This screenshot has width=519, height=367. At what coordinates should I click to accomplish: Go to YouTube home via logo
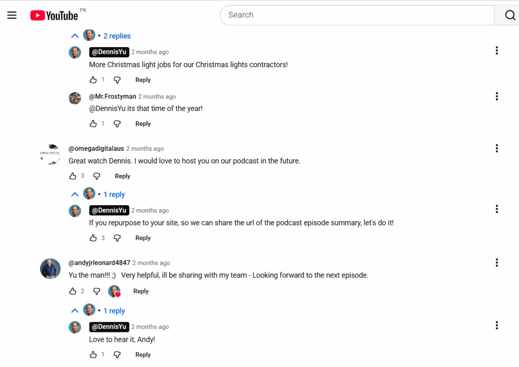point(54,16)
